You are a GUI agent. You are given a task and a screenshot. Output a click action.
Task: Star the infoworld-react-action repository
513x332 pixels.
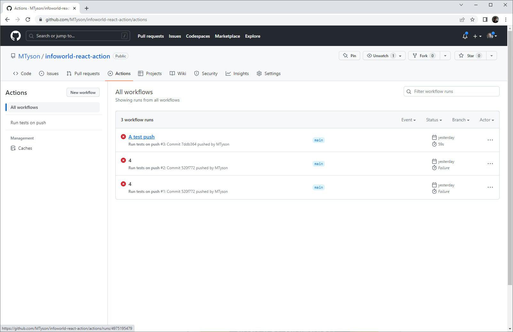click(470, 56)
